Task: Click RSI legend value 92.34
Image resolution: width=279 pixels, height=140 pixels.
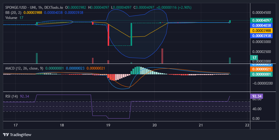Action: (24, 96)
